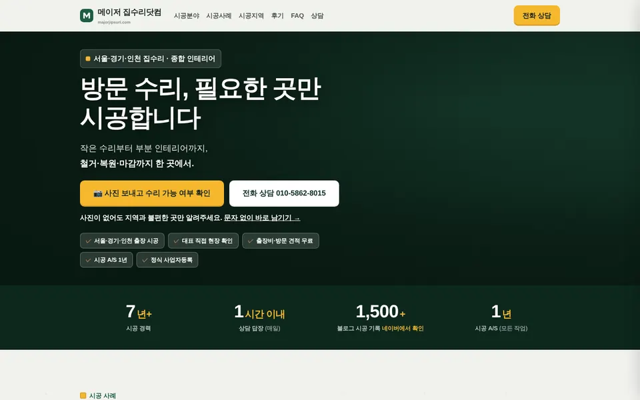Image resolution: width=640 pixels, height=400 pixels.
Task: Click the majorjipsuri.com domain text
Action: [x=114, y=23]
